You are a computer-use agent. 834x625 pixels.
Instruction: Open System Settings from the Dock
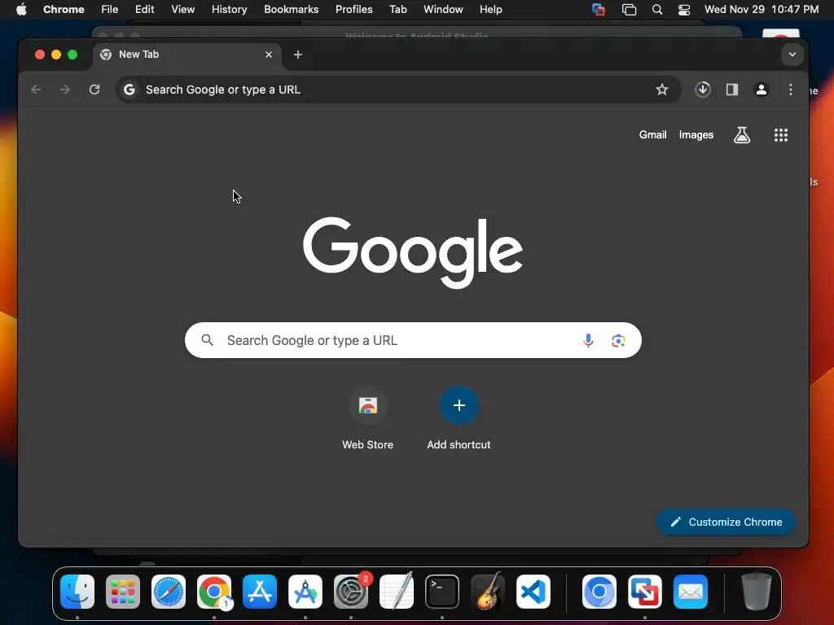(351, 592)
